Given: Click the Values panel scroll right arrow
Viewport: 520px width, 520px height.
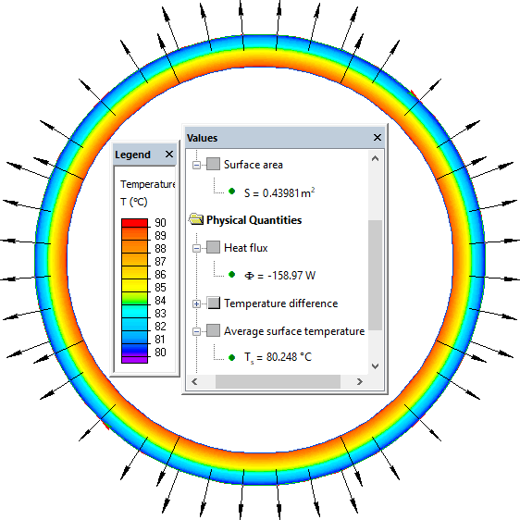Looking at the screenshot, I should [360, 382].
